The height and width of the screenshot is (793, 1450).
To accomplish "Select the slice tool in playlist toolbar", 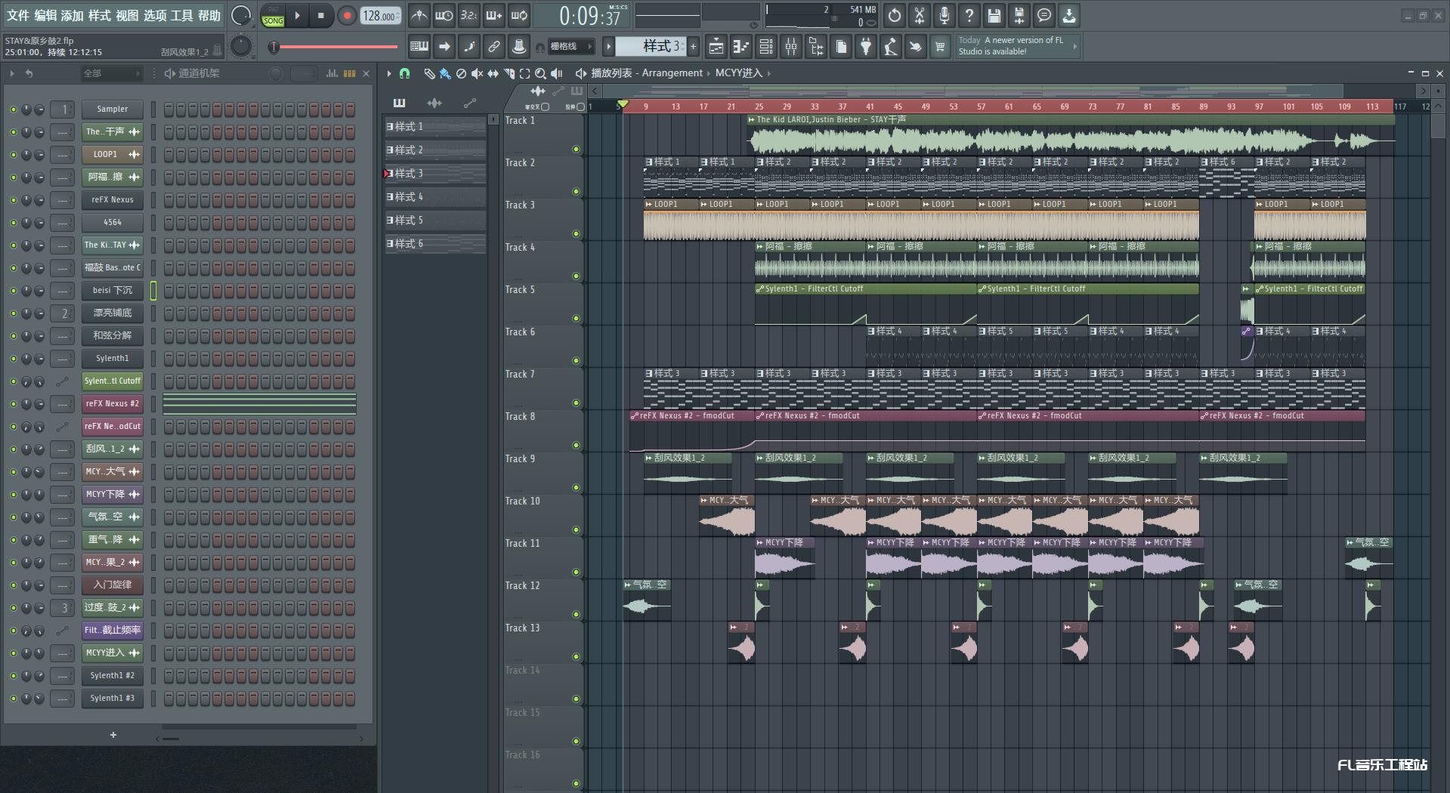I will [x=509, y=73].
